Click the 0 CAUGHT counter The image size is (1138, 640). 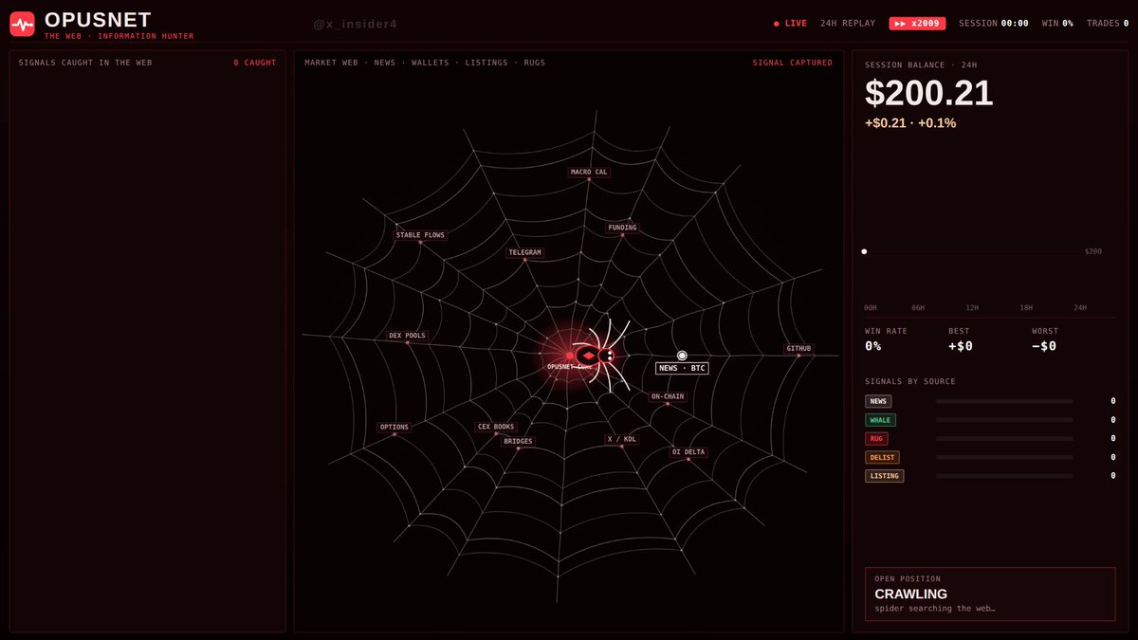[255, 63]
